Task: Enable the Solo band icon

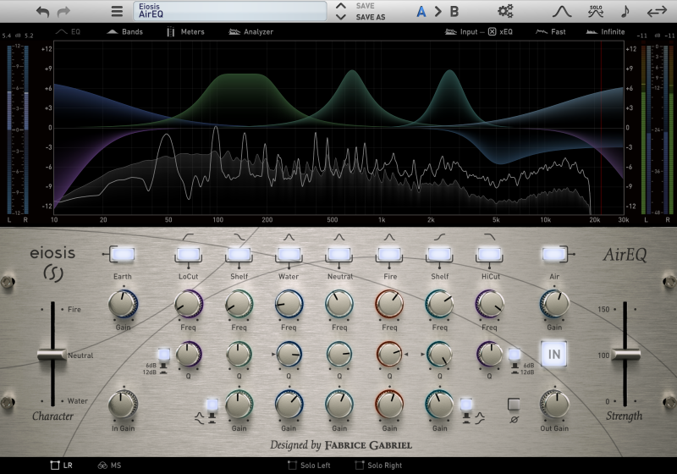Action: (x=595, y=11)
